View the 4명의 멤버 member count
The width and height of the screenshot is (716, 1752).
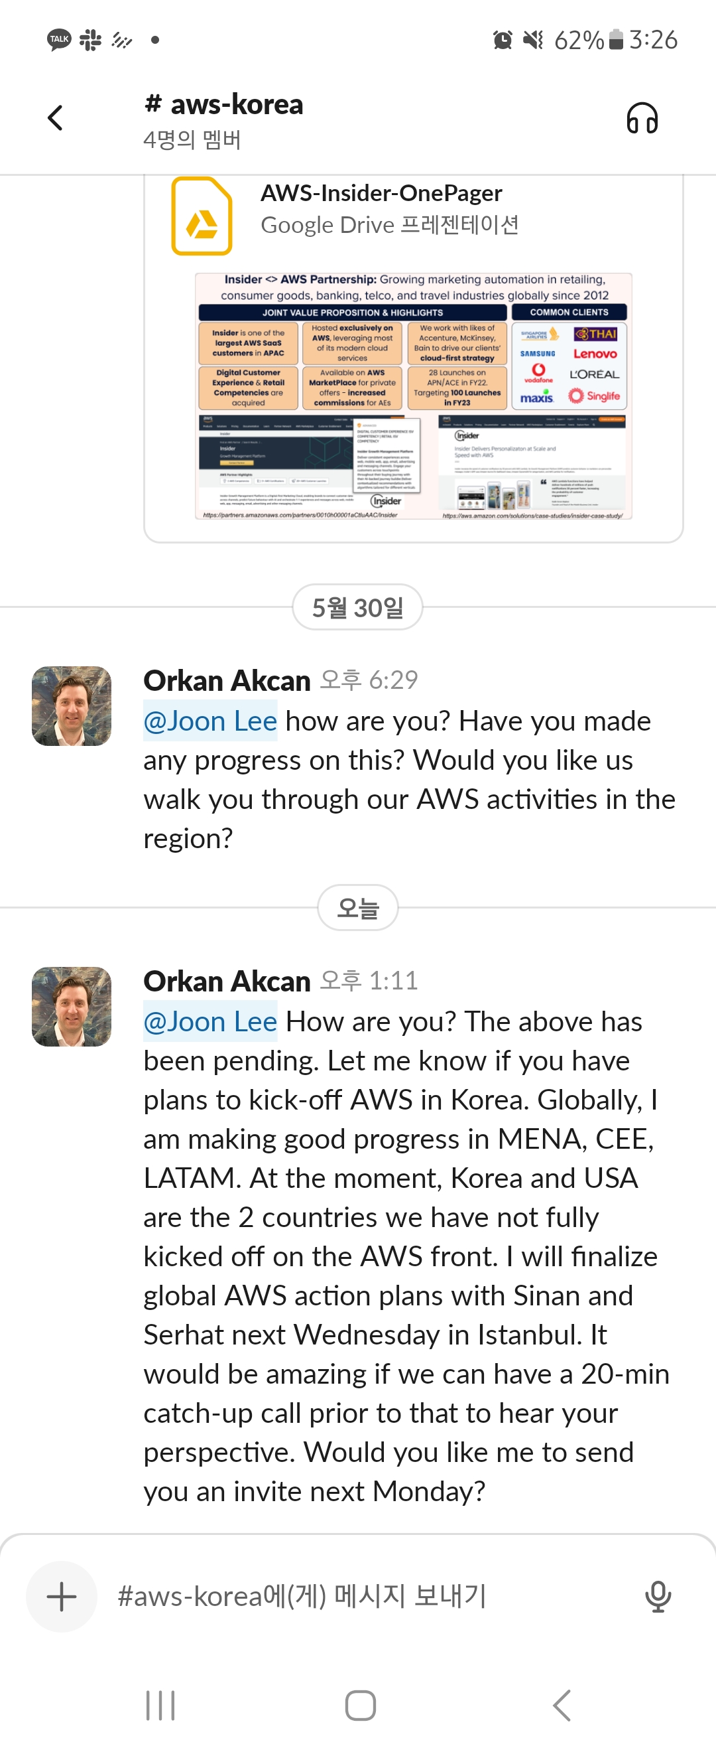coord(192,140)
